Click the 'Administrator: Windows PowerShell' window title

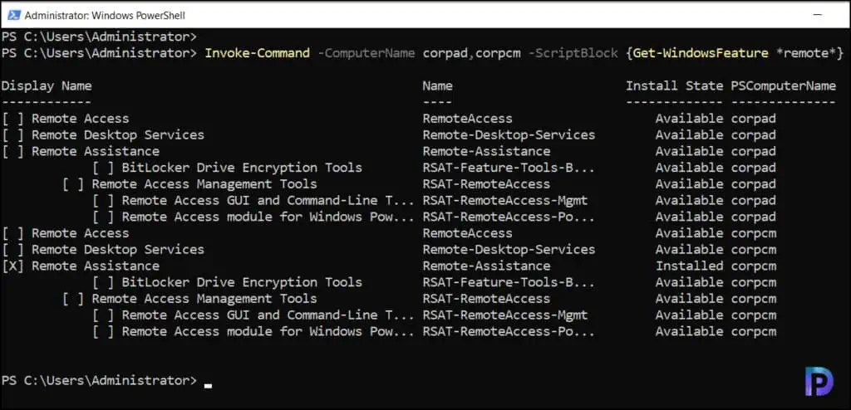click(105, 16)
